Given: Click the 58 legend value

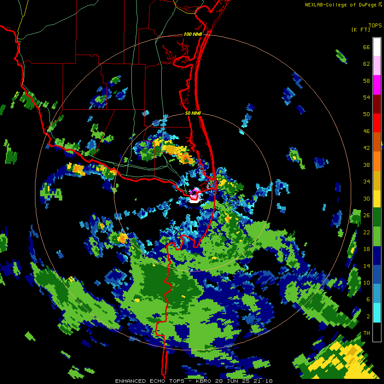Looking at the screenshot, I should pos(367,81).
